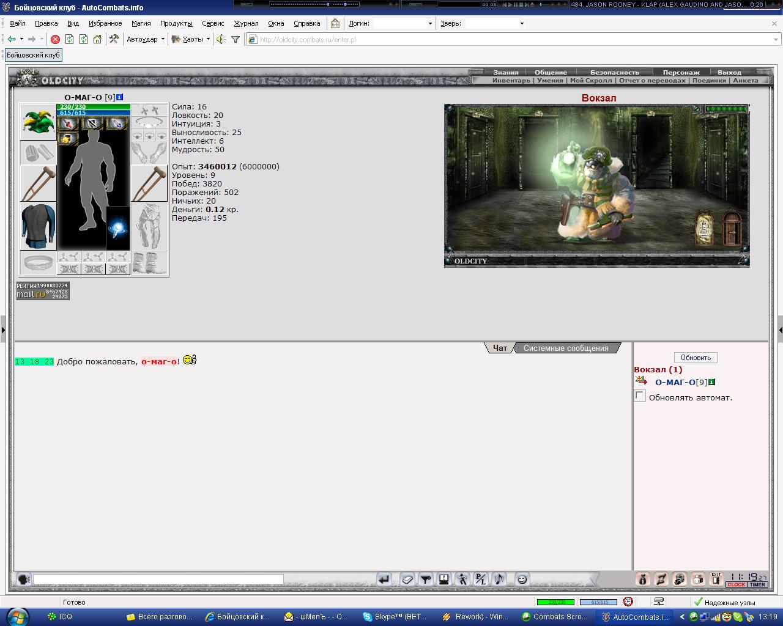783x626 pixels.
Task: Open the Инвентарь link
Action: [x=511, y=80]
